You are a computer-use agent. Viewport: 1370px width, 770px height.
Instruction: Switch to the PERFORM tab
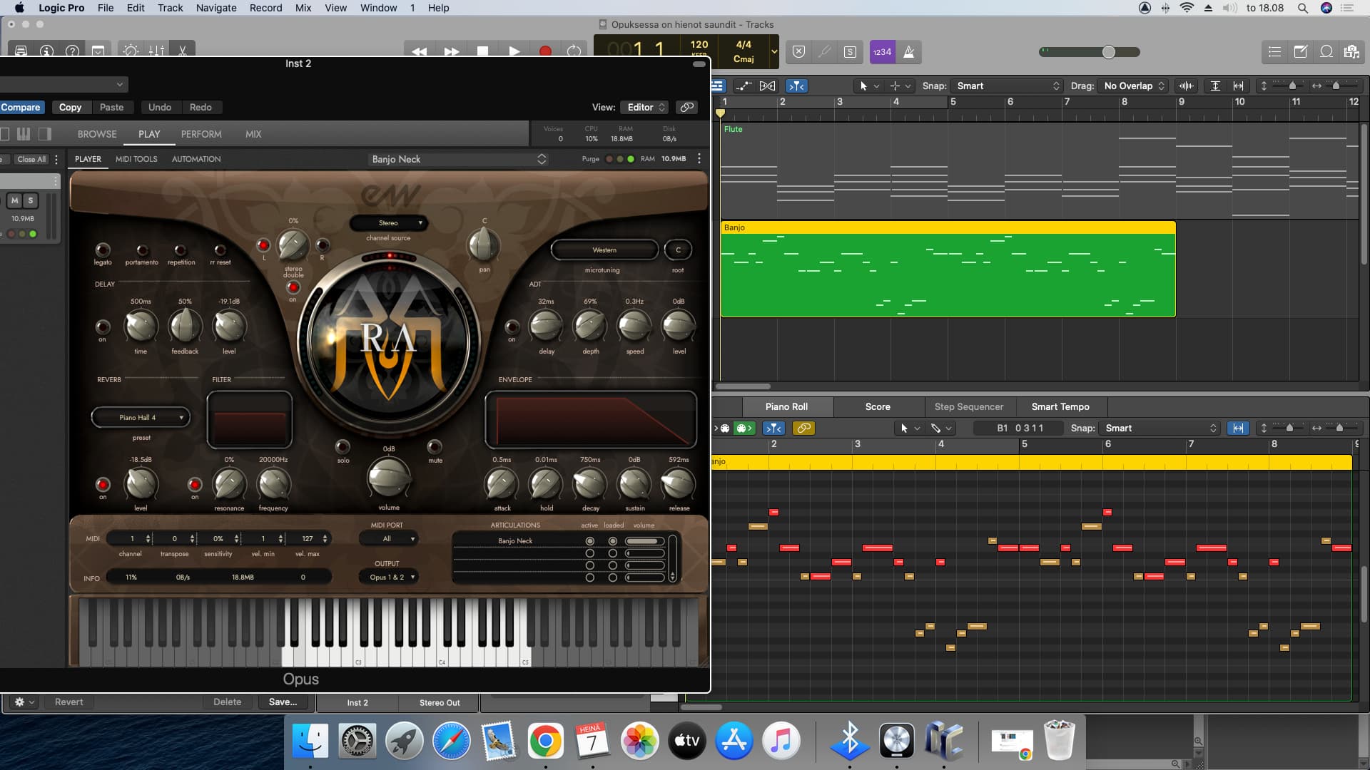(x=201, y=134)
